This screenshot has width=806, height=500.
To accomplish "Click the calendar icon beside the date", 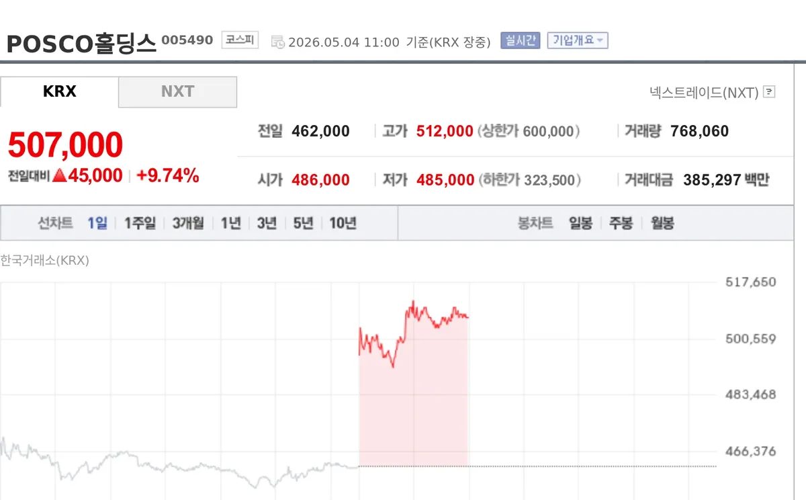I will 277,42.
